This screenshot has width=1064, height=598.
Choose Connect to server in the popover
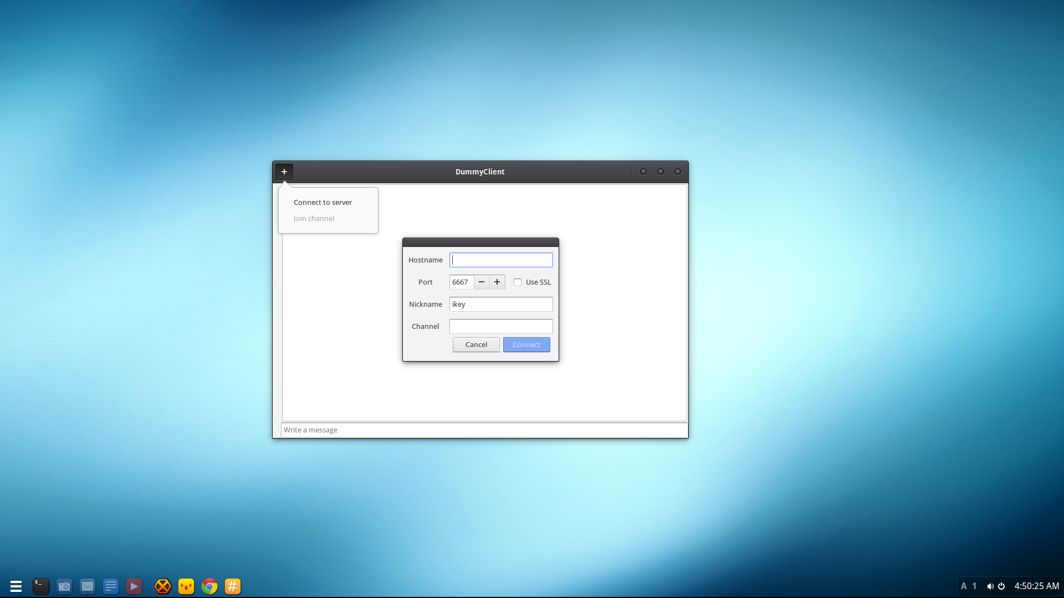323,203
